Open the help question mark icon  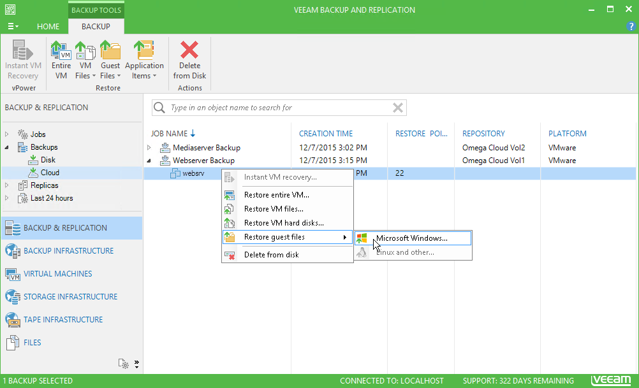click(x=631, y=27)
